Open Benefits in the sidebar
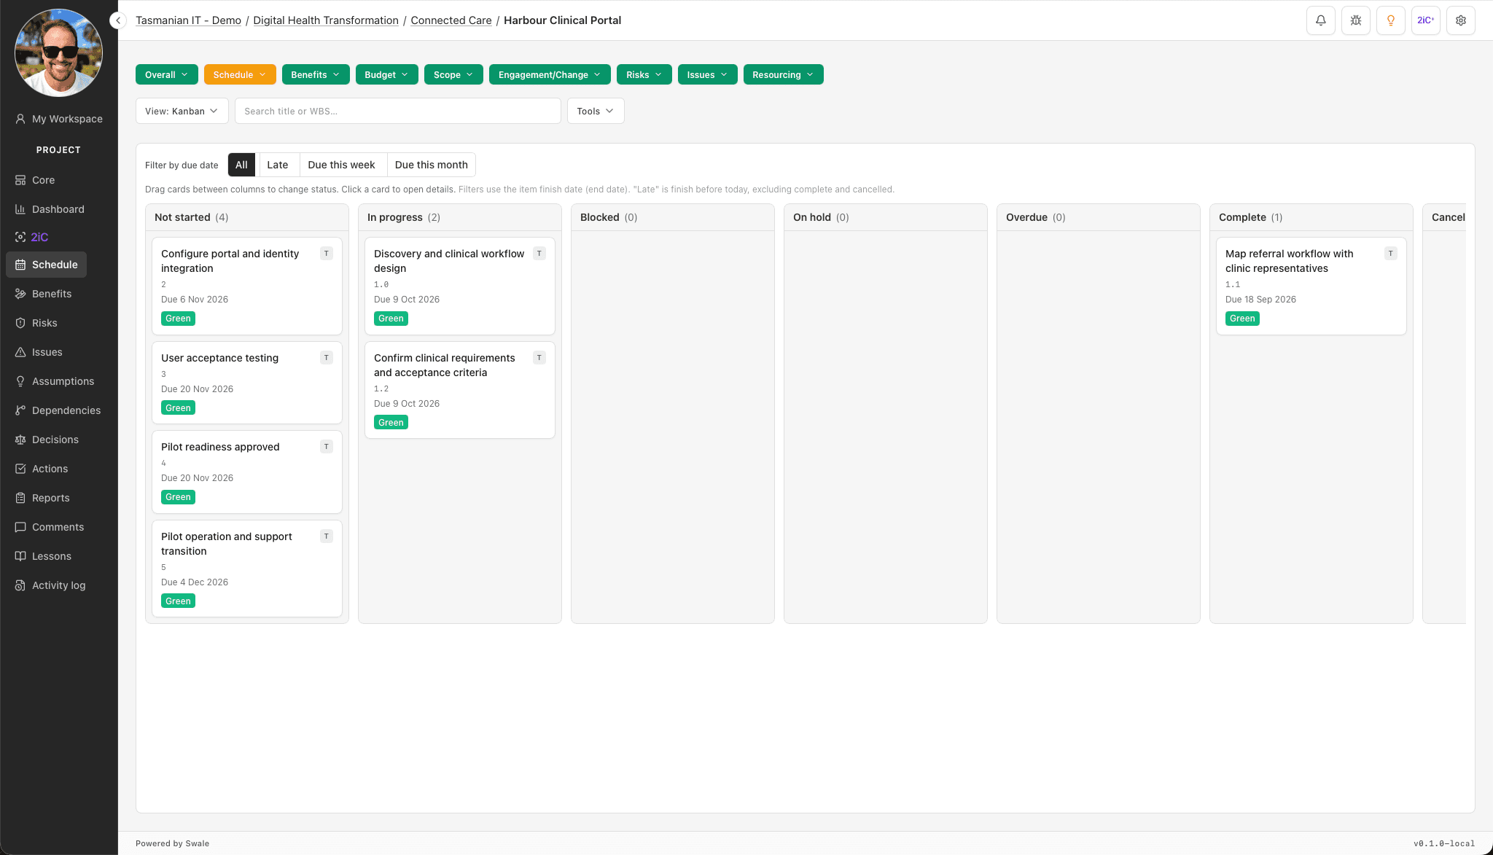The width and height of the screenshot is (1493, 855). [x=43, y=294]
